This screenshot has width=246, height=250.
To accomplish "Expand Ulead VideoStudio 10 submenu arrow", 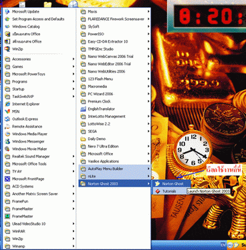I will [x=74, y=224].
